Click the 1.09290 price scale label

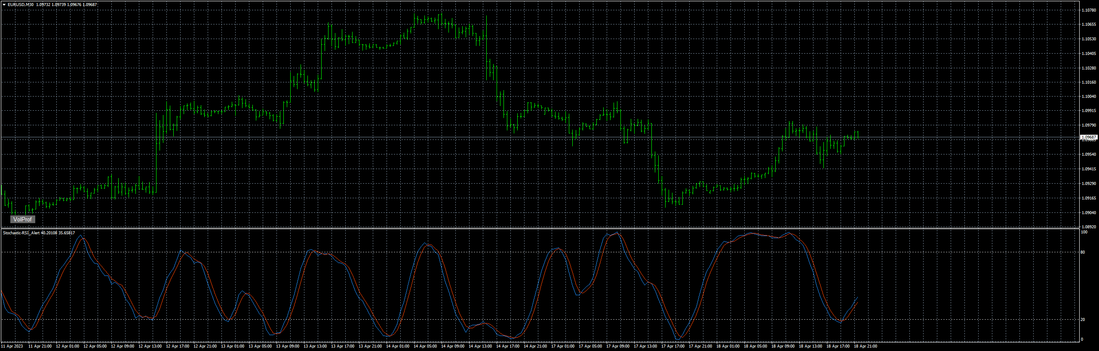1089,184
